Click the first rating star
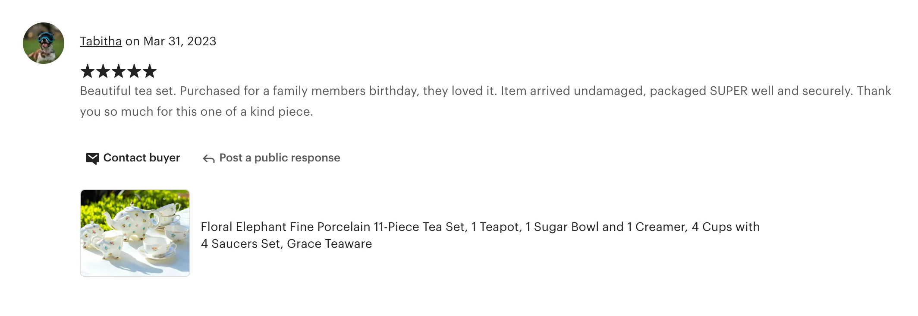 [x=88, y=71]
